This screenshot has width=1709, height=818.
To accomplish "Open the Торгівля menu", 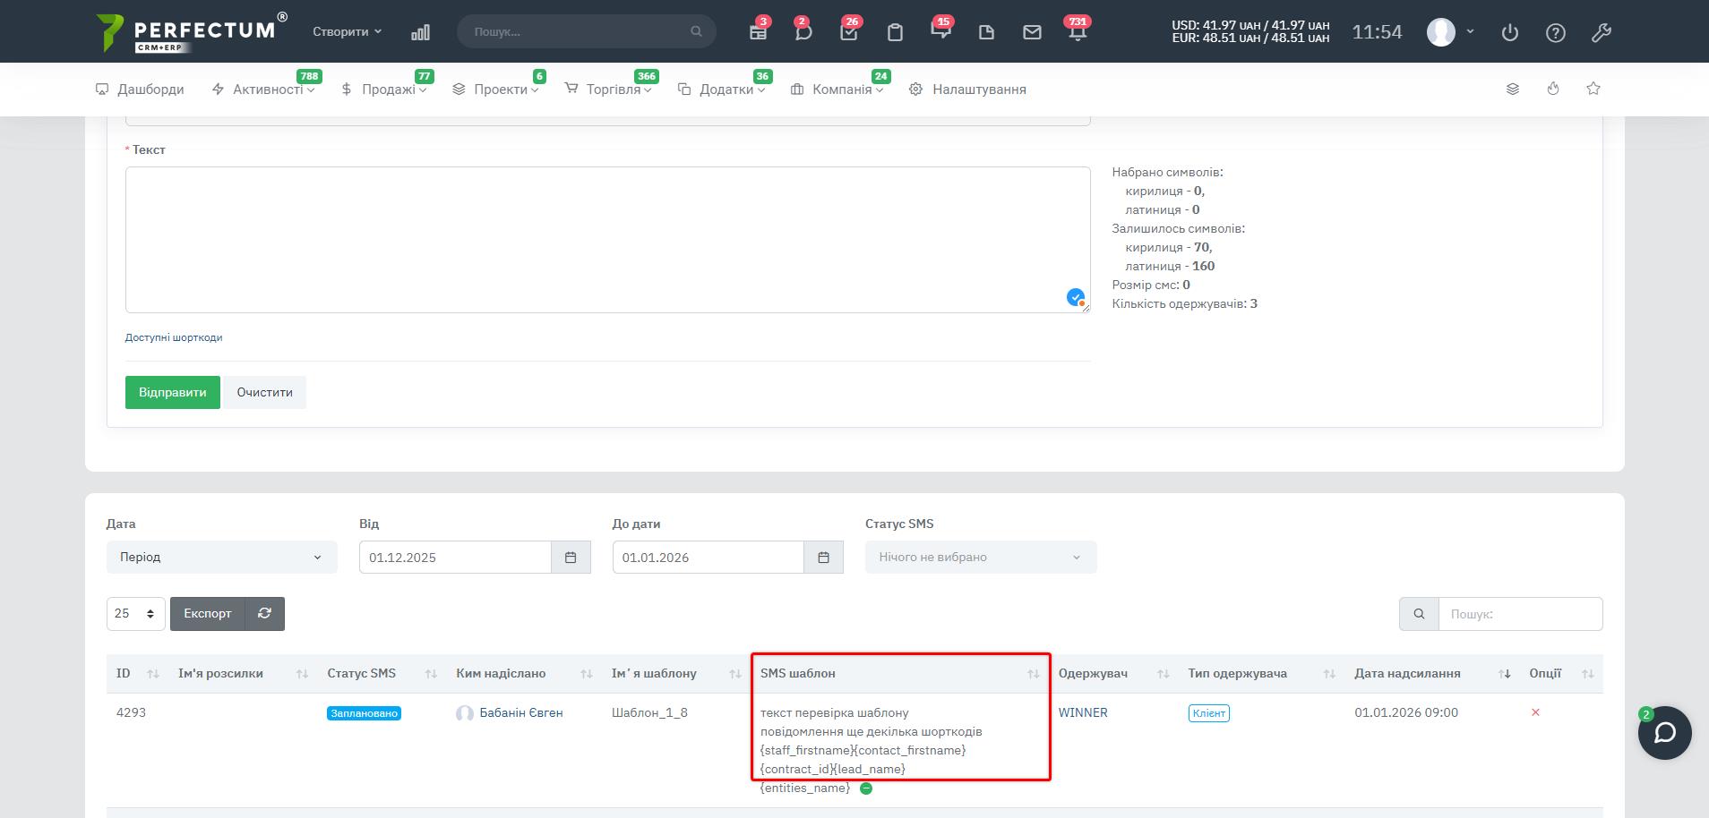I will click(x=613, y=89).
